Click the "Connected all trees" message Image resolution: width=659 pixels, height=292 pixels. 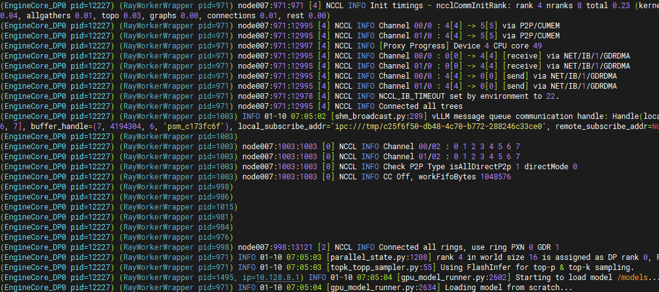421,106
